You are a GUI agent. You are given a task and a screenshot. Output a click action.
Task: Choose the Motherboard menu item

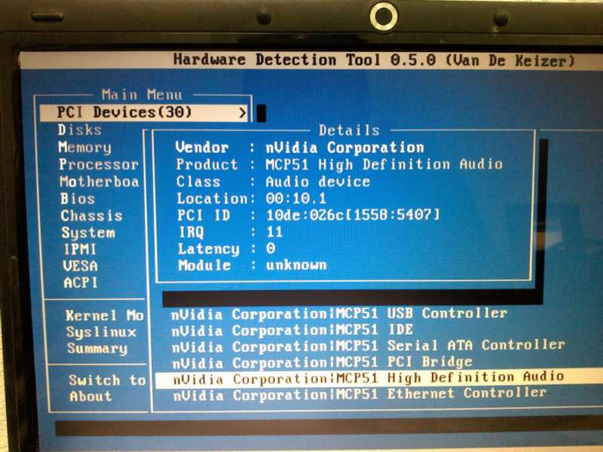(99, 182)
